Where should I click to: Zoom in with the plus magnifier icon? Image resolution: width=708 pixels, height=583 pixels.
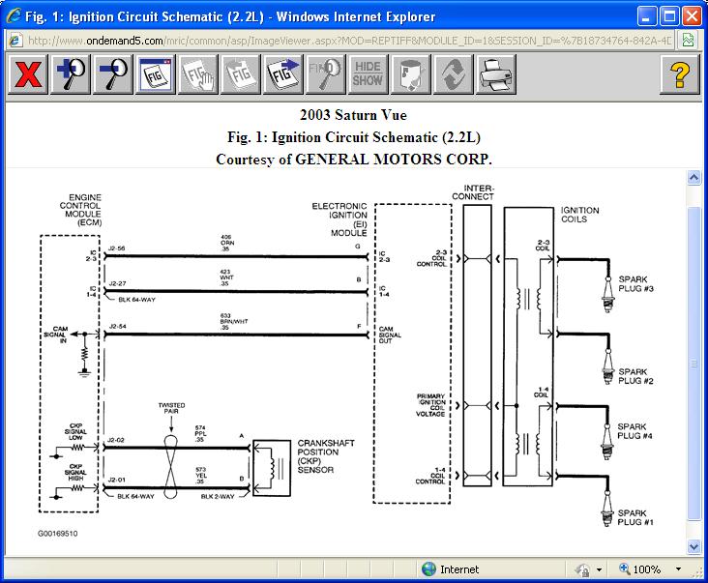coord(72,74)
